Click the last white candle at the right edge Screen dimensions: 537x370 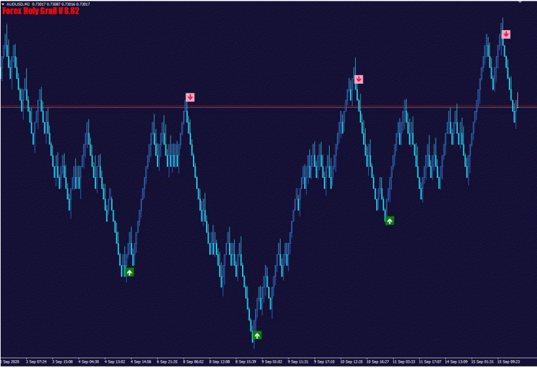[517, 100]
